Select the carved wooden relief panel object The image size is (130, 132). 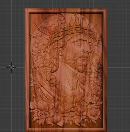[x=66, y=70]
